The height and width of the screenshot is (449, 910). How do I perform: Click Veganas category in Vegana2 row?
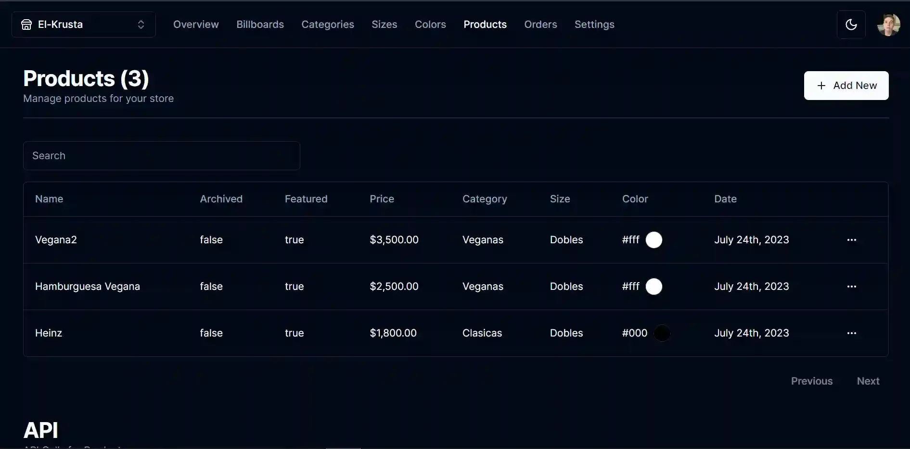(483, 240)
